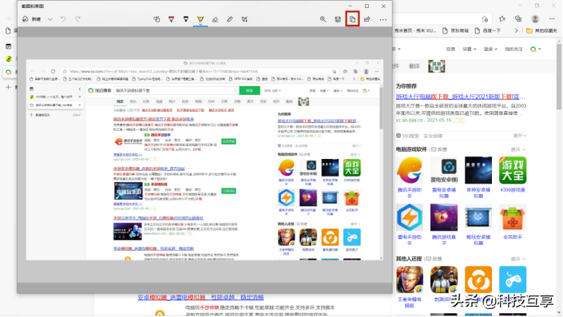Save the snip with the floppy icon
Viewport: 563px width, 317px height.
[x=338, y=19]
